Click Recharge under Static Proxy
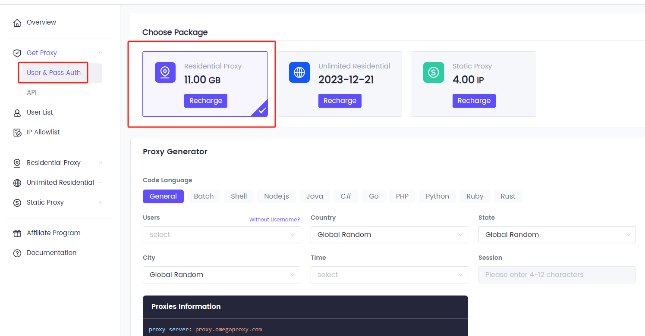This screenshot has width=645, height=336. [x=474, y=101]
